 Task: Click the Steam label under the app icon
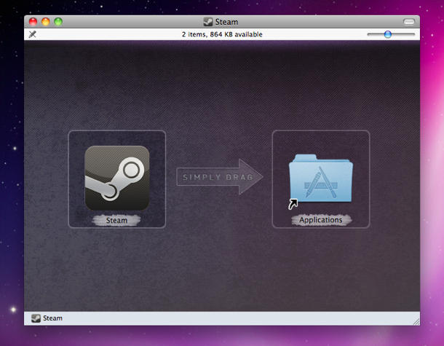pos(116,220)
